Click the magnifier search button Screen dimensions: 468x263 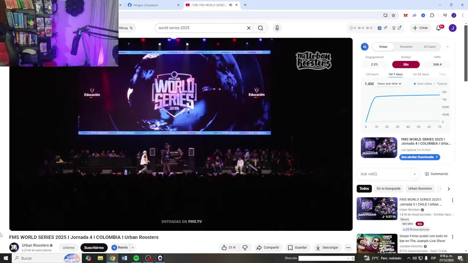click(260, 28)
